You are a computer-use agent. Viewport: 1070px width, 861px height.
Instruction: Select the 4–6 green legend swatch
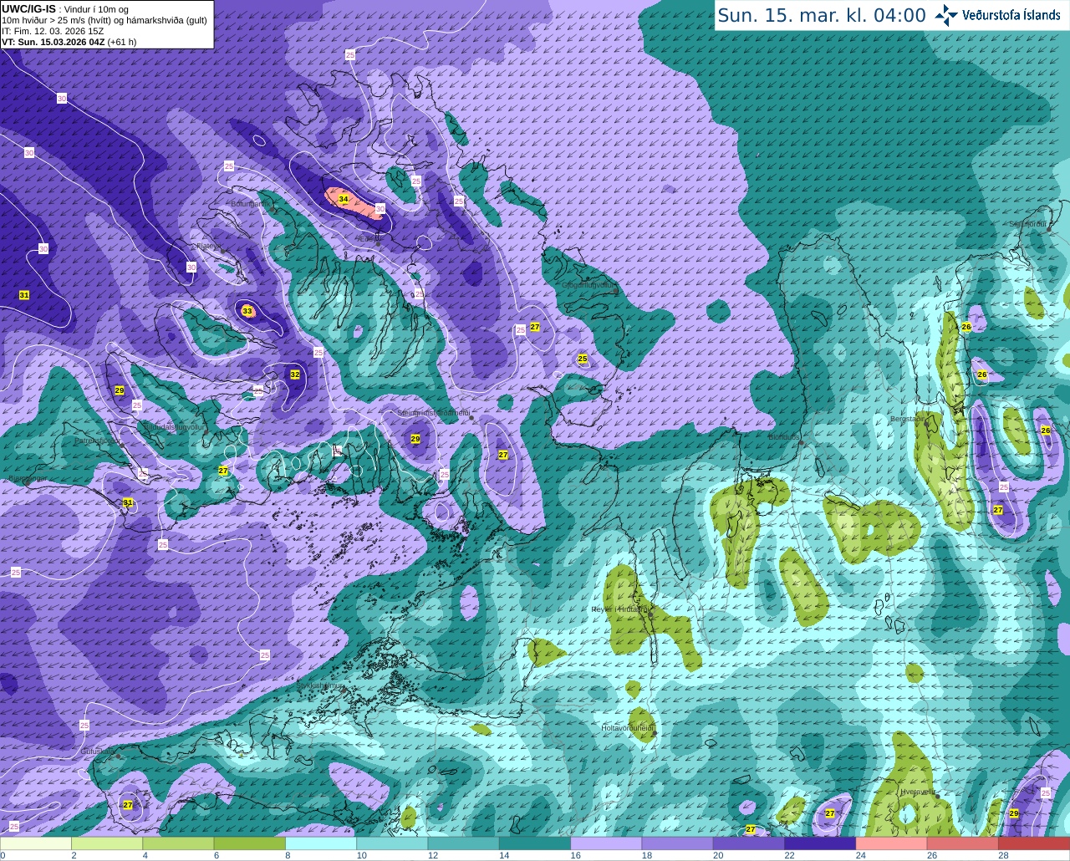click(178, 843)
